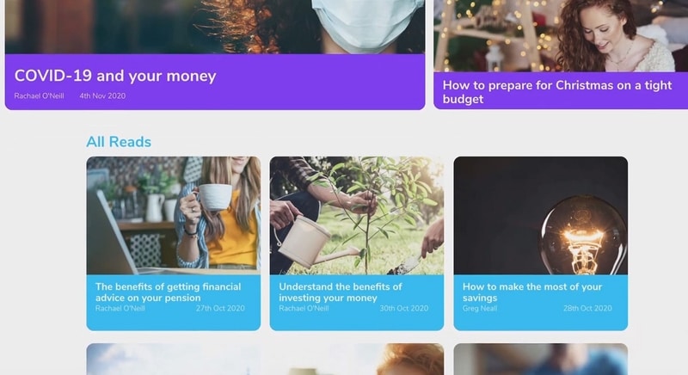Click the glowing light bulb image
The image size is (688, 375).
click(541, 215)
